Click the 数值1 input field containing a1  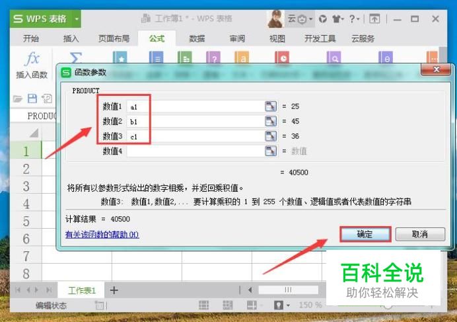pos(195,106)
